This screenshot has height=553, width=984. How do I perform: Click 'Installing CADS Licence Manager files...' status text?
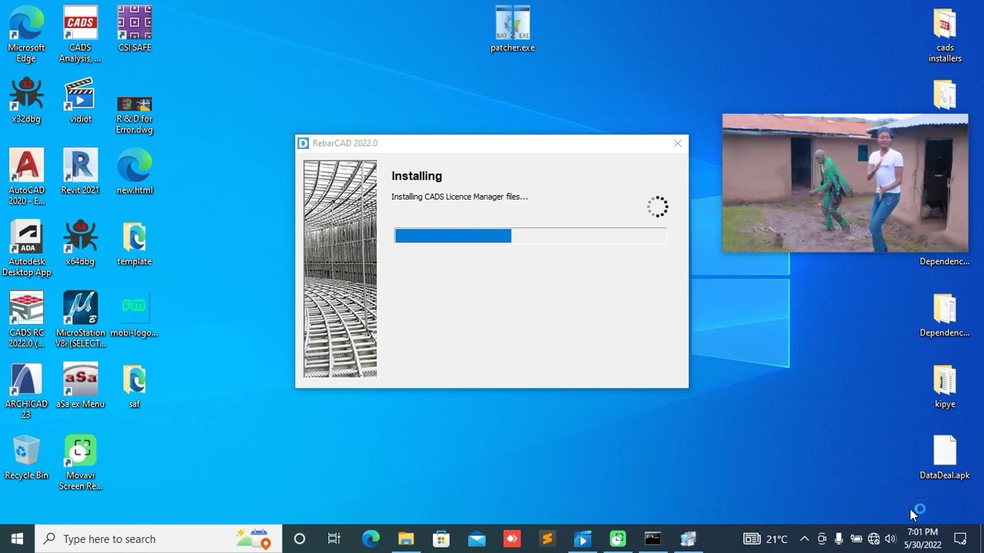460,197
